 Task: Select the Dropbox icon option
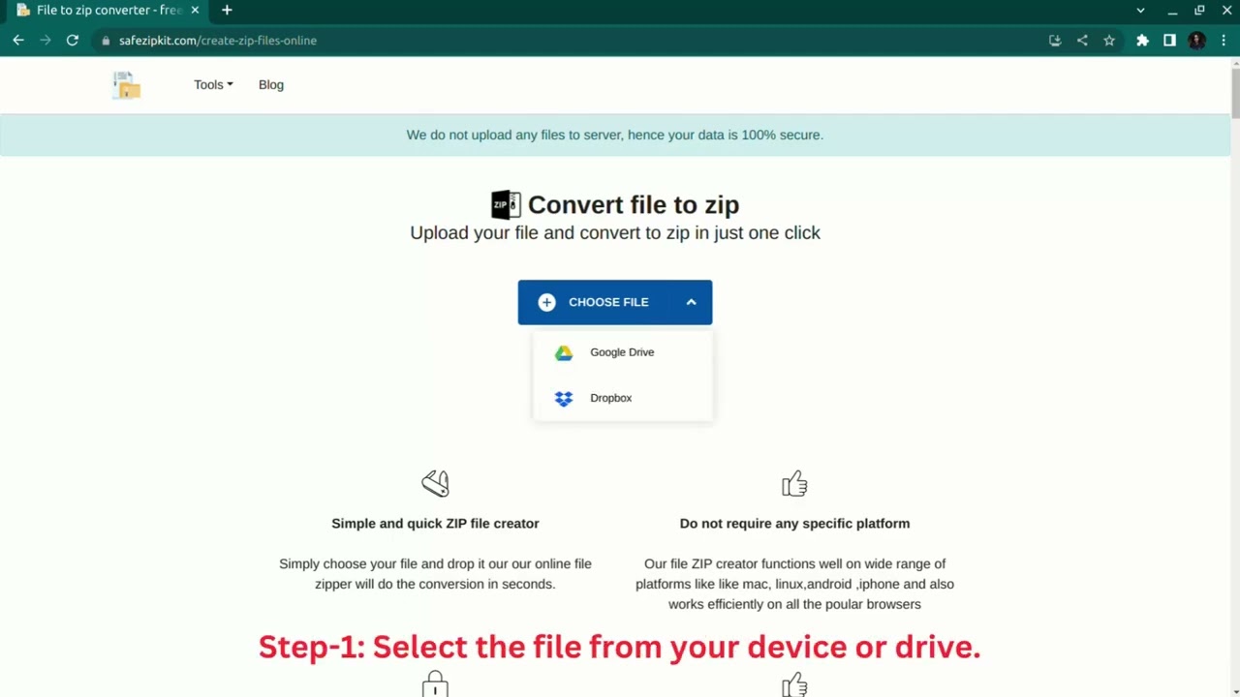pos(564,398)
